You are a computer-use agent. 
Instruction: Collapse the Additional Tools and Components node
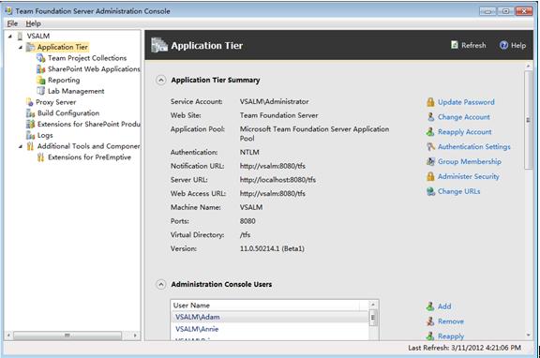pyautogui.click(x=21, y=146)
